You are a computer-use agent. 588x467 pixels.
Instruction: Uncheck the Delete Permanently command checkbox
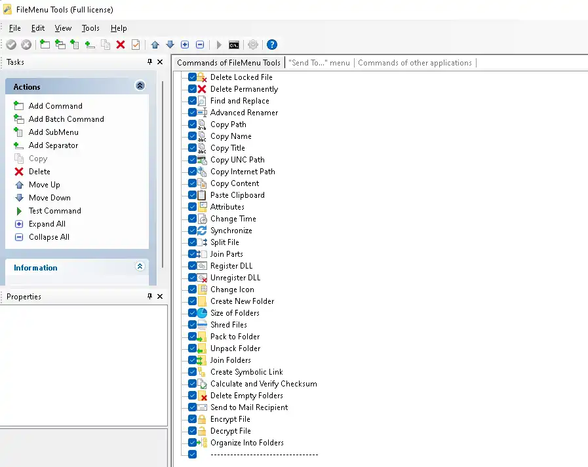click(192, 89)
